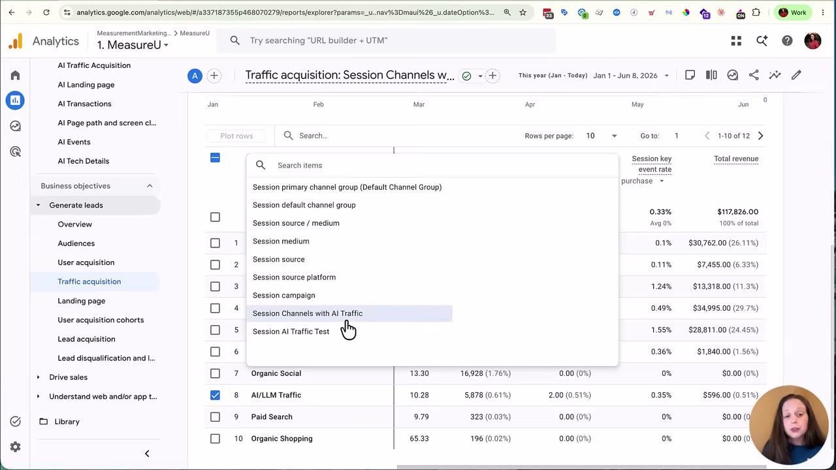Go to previous table page arrow
Image resolution: width=836 pixels, height=470 pixels.
pyautogui.click(x=707, y=136)
